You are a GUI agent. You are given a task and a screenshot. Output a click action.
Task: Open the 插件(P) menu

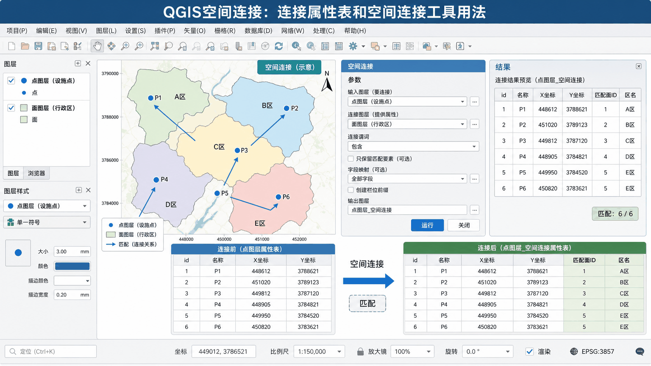pyautogui.click(x=165, y=30)
